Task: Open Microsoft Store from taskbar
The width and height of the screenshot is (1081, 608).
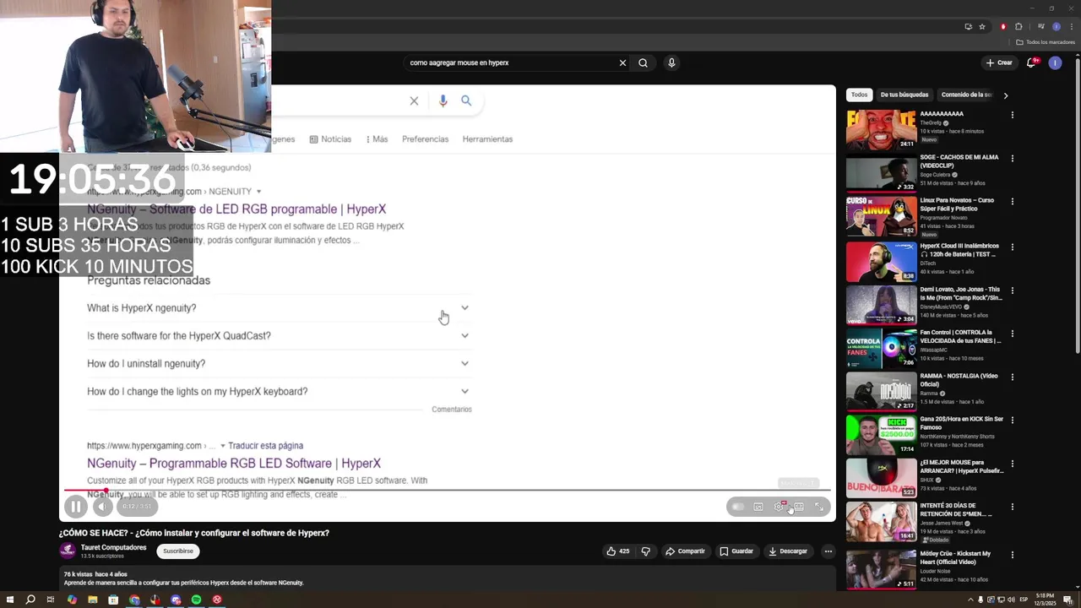Action: coord(113,600)
